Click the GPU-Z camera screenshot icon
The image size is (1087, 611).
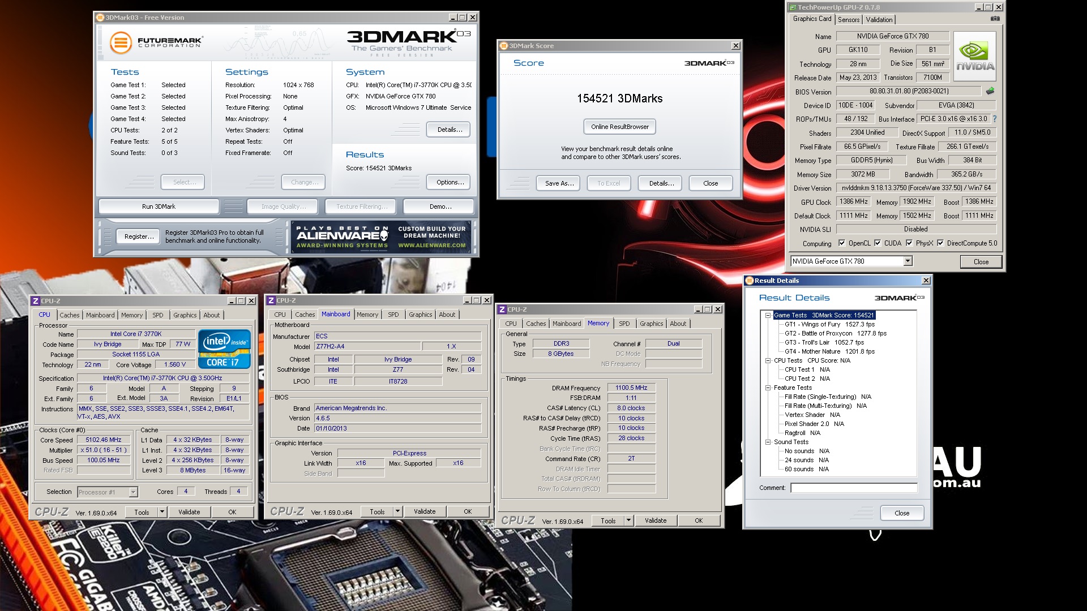click(995, 19)
